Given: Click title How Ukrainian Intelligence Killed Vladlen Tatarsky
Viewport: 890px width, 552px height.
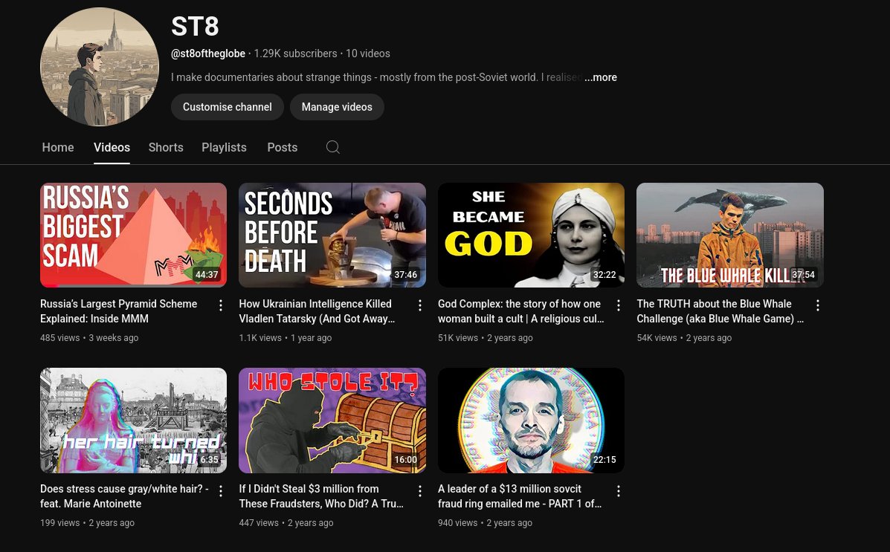Looking at the screenshot, I should [317, 311].
